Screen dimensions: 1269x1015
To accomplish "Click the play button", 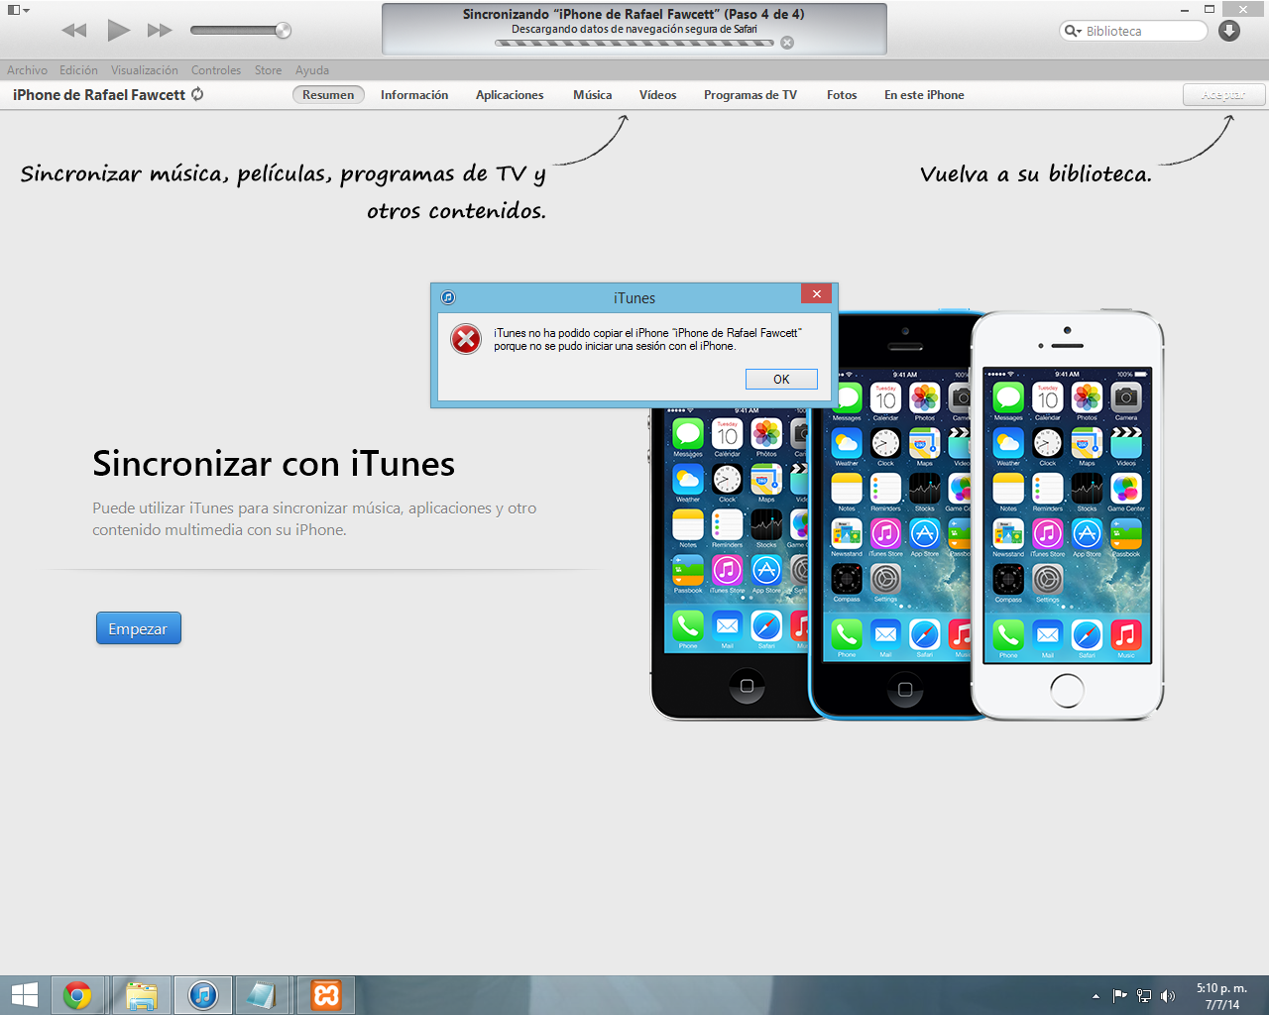I will 118,30.
